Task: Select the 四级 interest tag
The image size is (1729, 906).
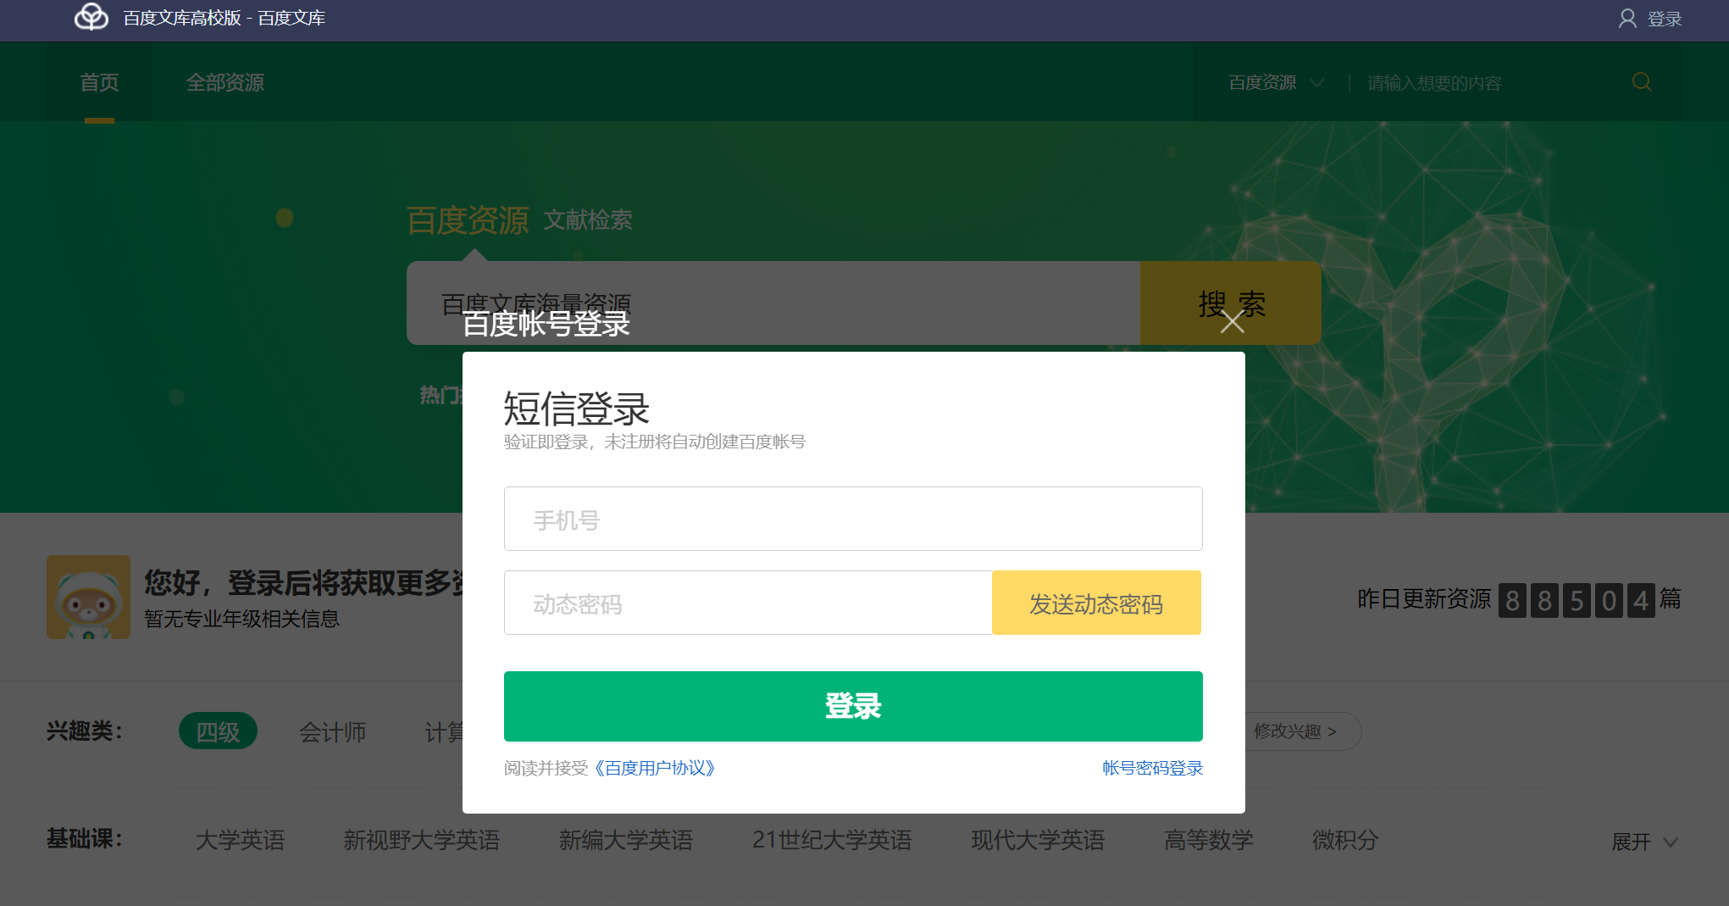Action: 218,731
